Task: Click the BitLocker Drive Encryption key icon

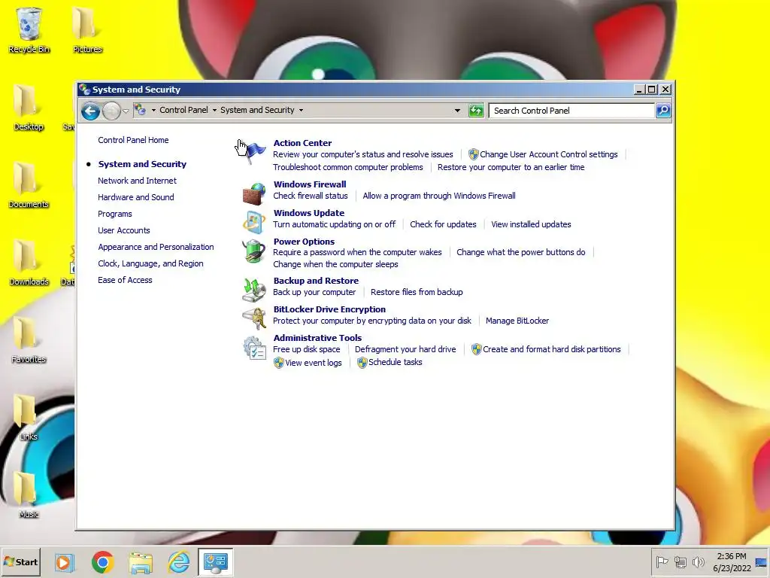Action: coord(254,318)
